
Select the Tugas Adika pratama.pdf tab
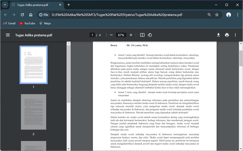[37, 5]
